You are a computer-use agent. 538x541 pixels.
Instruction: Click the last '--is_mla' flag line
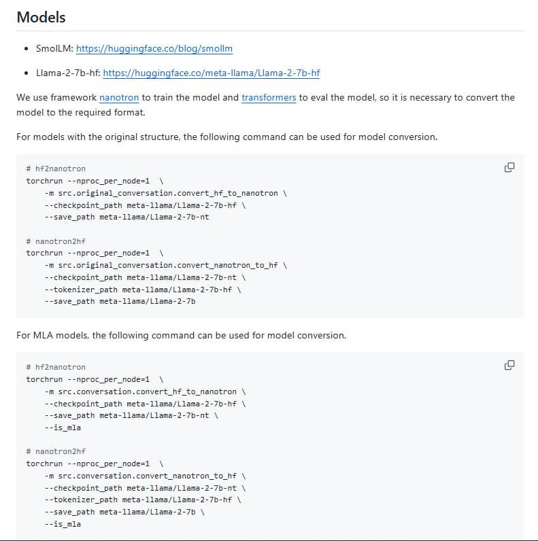tap(63, 524)
